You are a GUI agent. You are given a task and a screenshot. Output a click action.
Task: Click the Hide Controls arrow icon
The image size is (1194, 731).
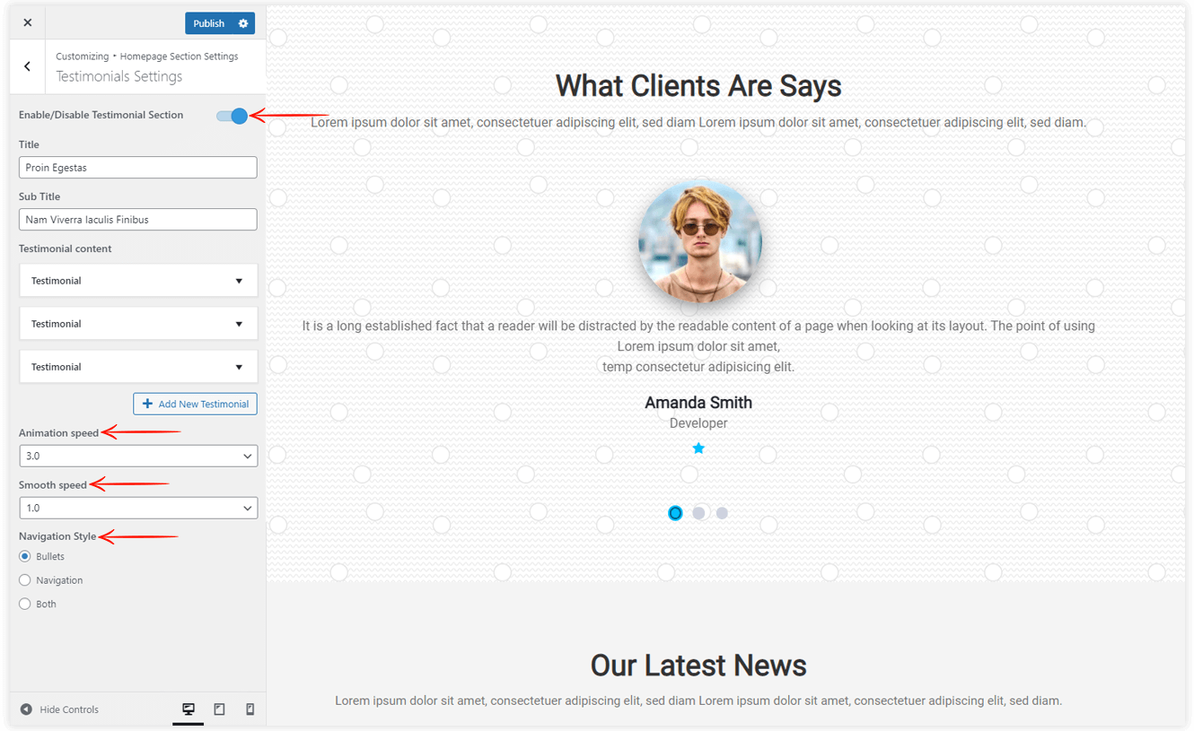(x=26, y=709)
